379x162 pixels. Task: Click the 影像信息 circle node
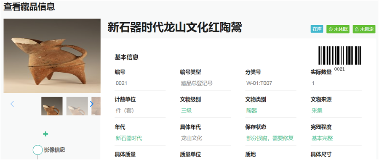(x=38, y=150)
